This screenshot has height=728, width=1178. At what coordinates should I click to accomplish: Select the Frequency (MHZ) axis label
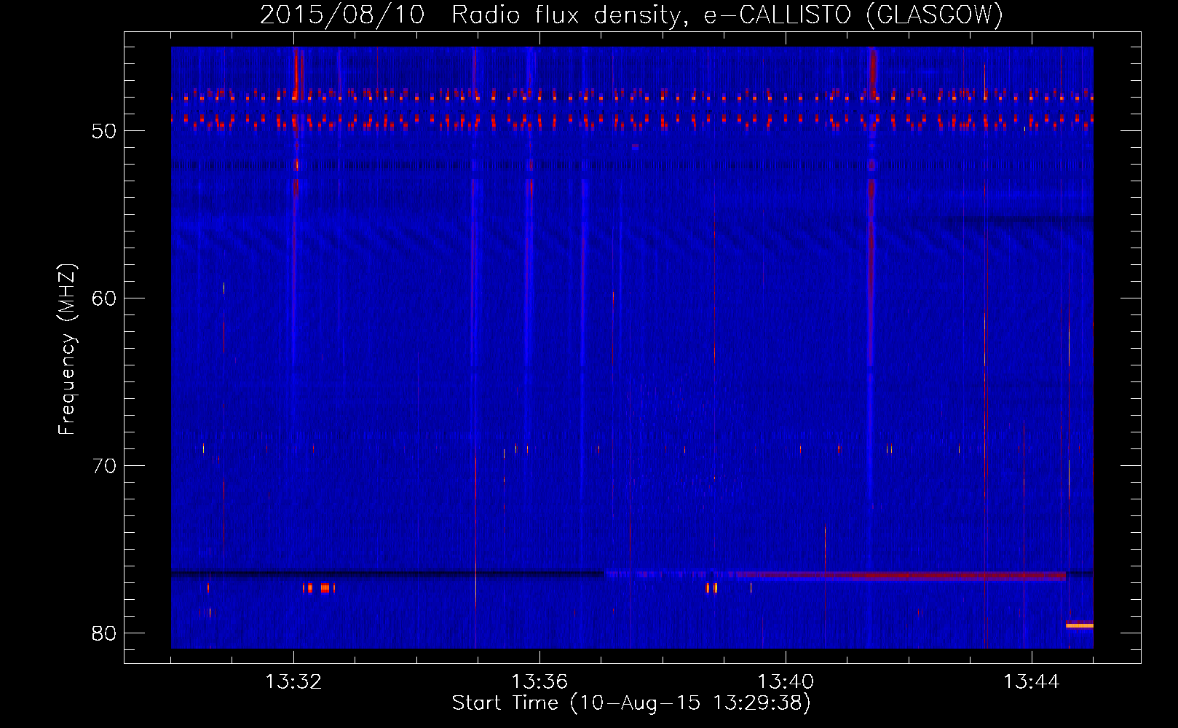coord(67,349)
